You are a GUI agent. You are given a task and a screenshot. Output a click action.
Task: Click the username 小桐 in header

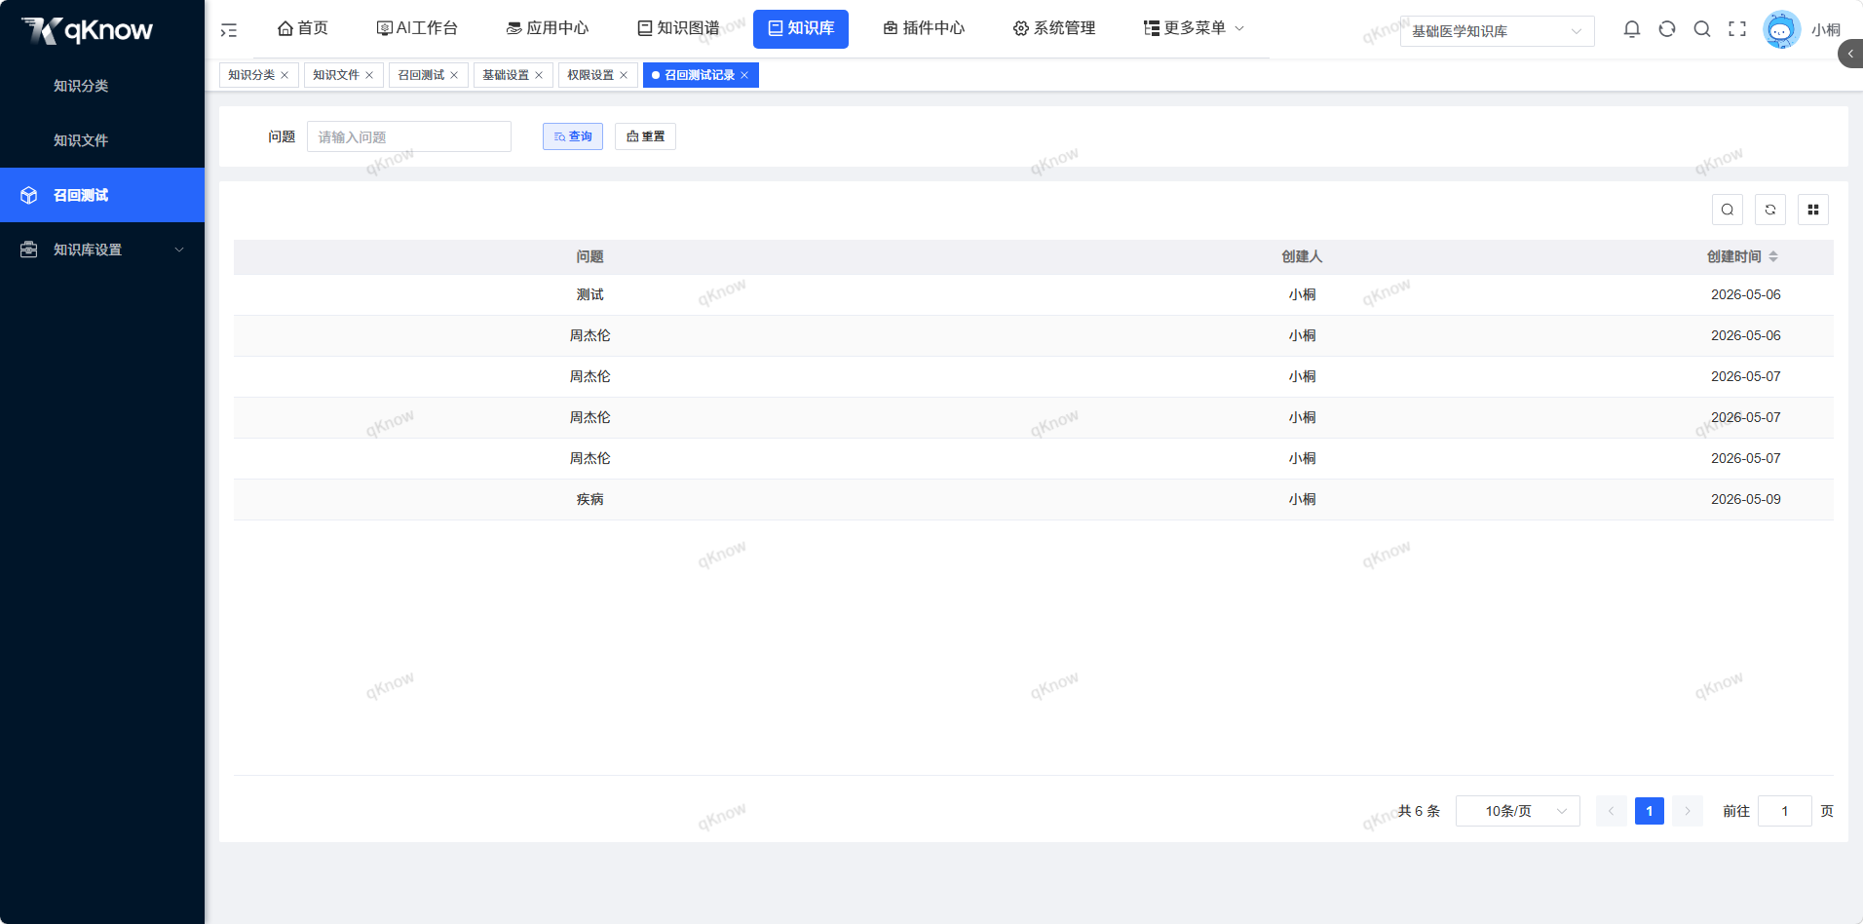click(x=1826, y=30)
